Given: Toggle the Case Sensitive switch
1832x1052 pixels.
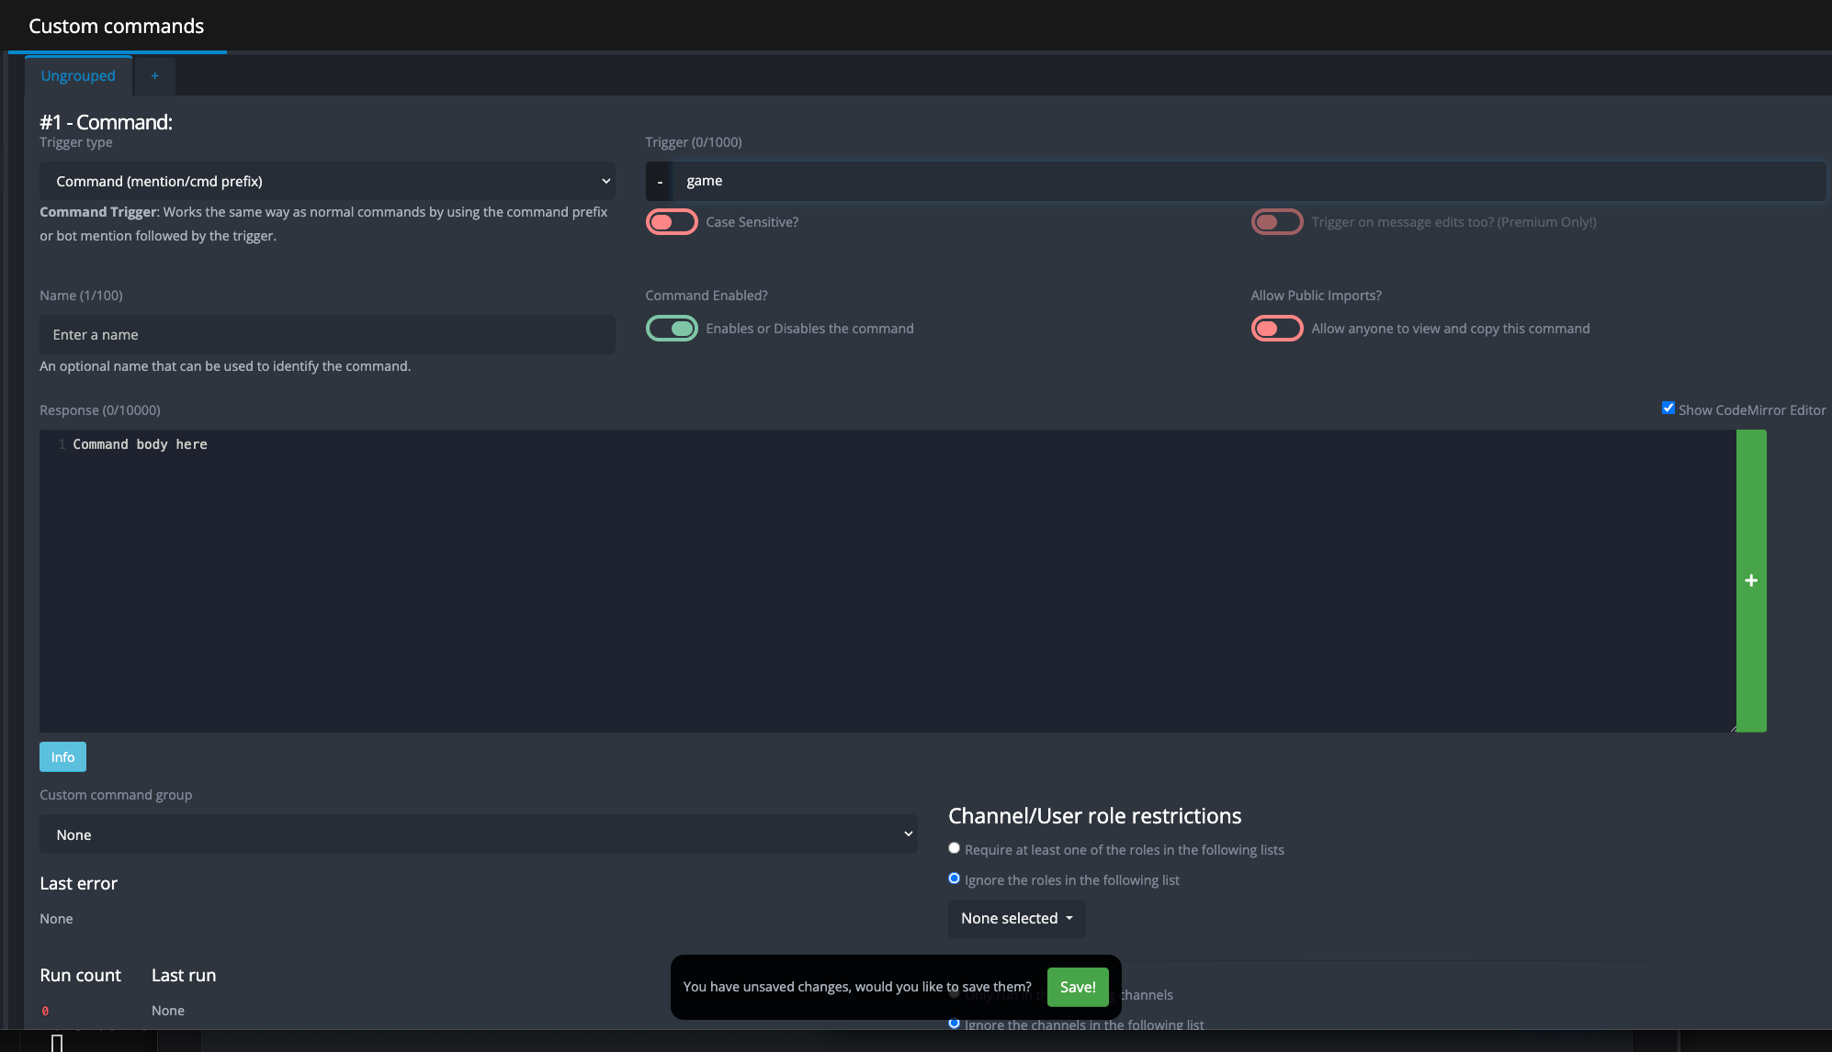Looking at the screenshot, I should (672, 222).
